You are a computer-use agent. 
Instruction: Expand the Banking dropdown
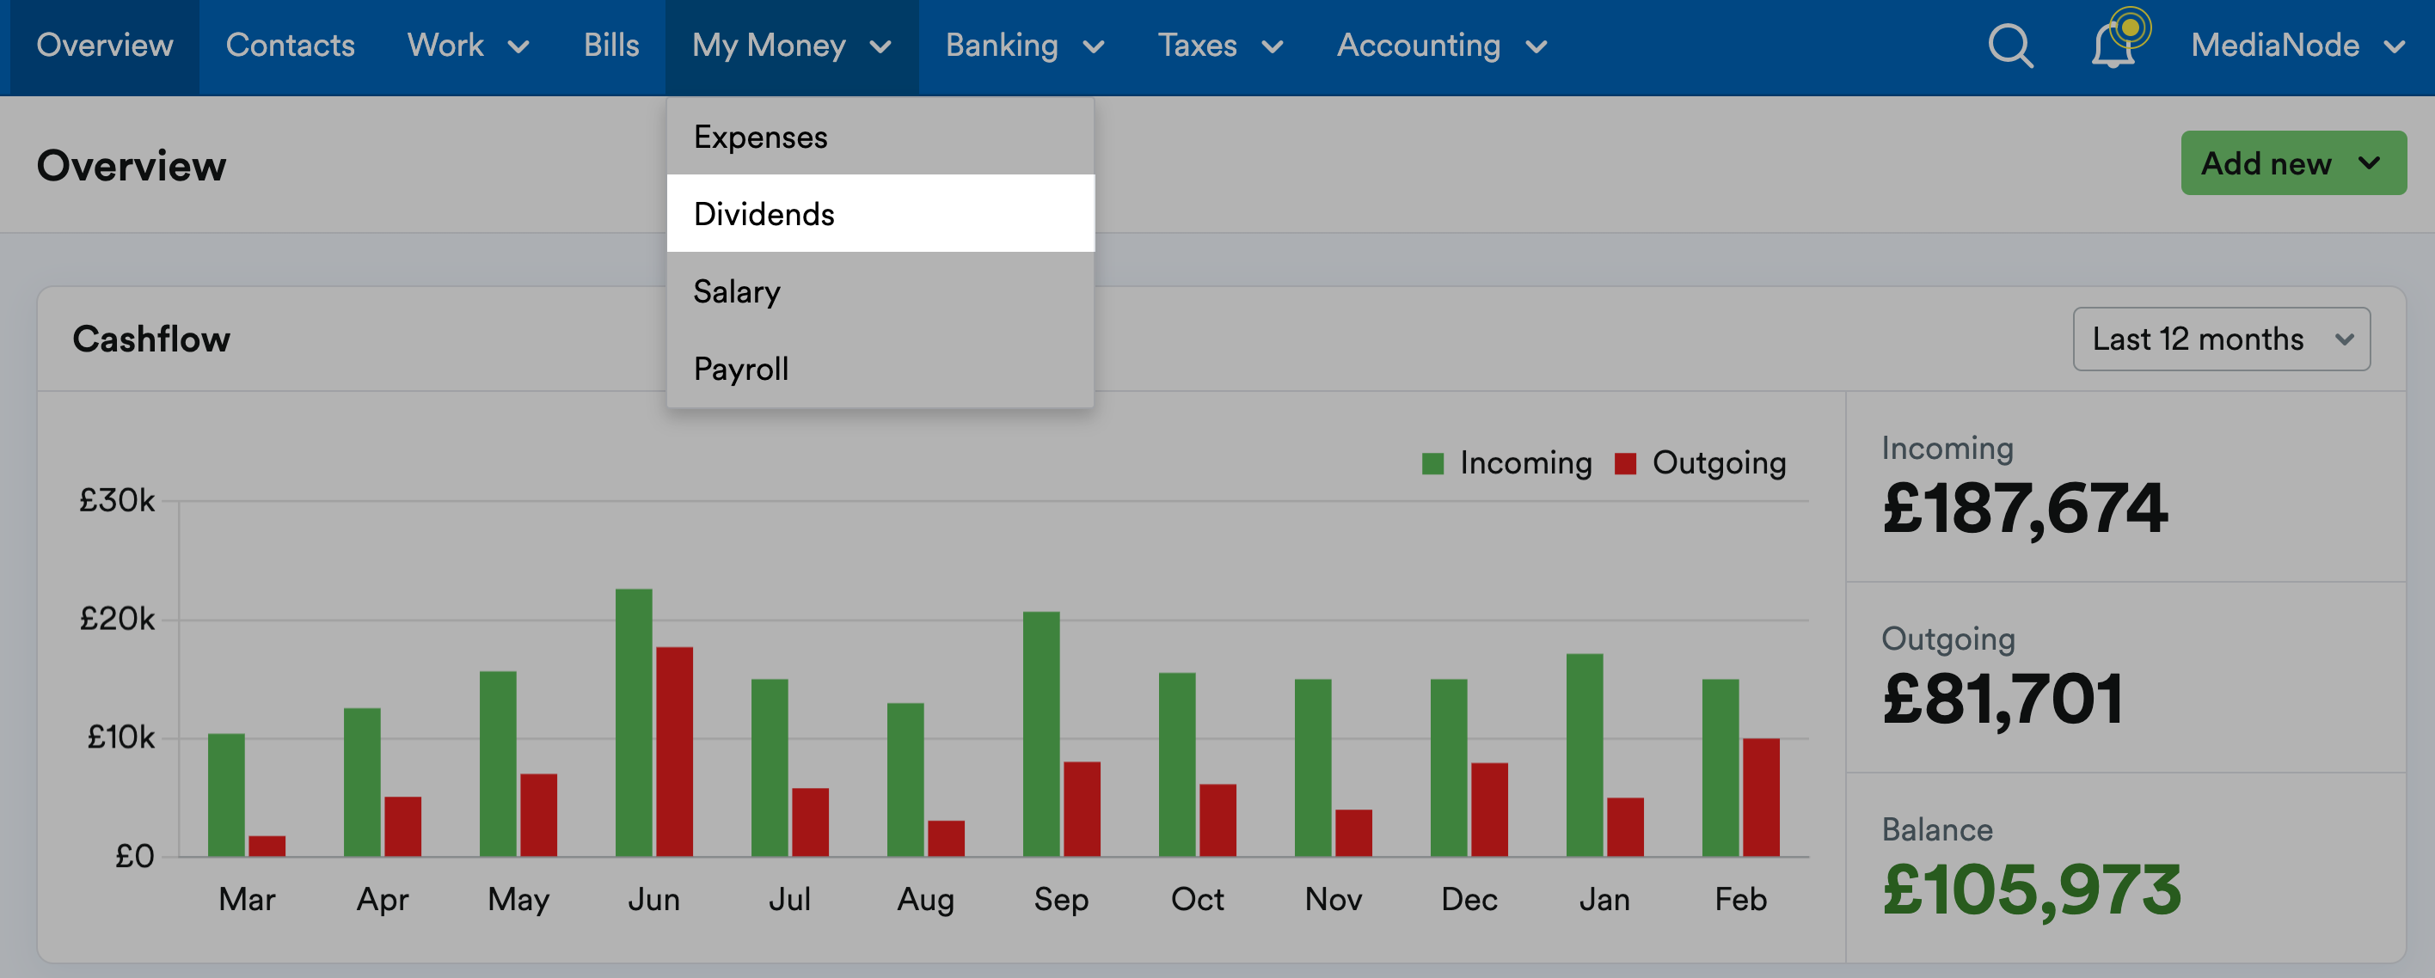tap(1025, 46)
